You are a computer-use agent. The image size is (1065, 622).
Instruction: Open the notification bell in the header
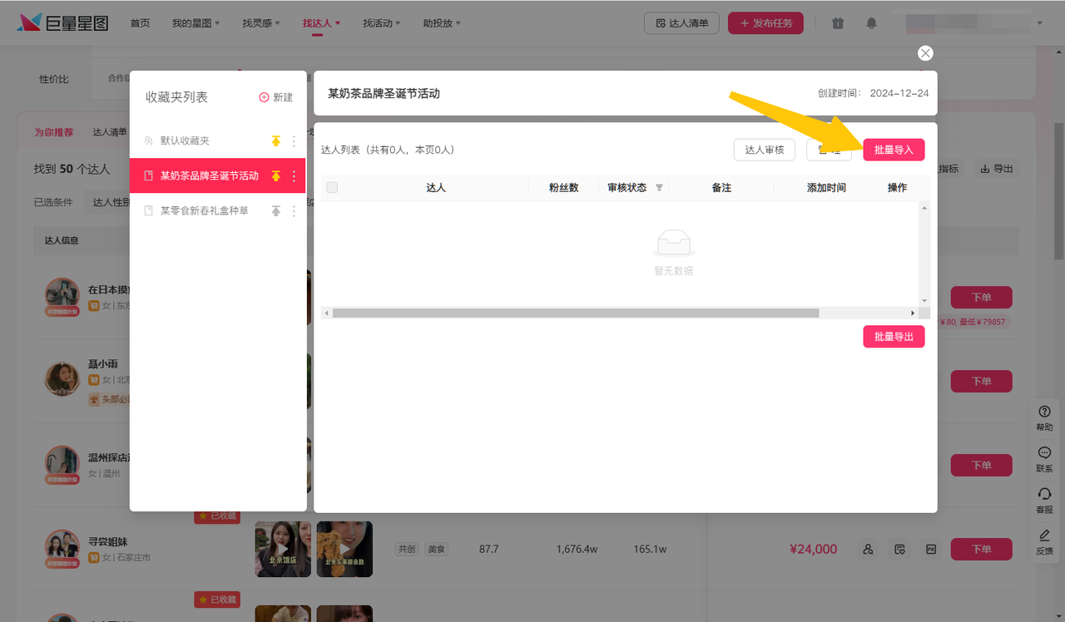pyautogui.click(x=871, y=23)
